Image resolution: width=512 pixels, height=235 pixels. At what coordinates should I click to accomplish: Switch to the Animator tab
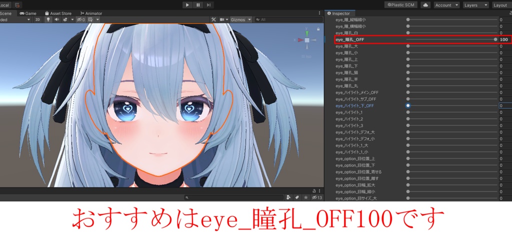click(x=91, y=13)
